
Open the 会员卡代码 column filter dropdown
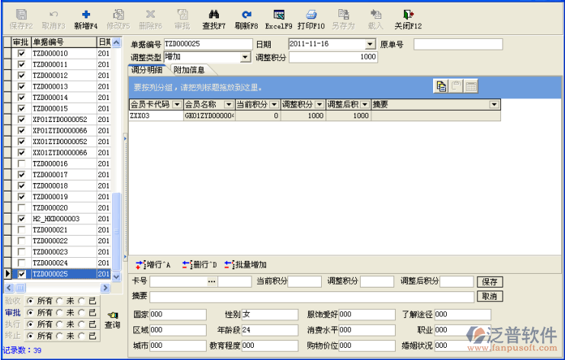click(178, 104)
